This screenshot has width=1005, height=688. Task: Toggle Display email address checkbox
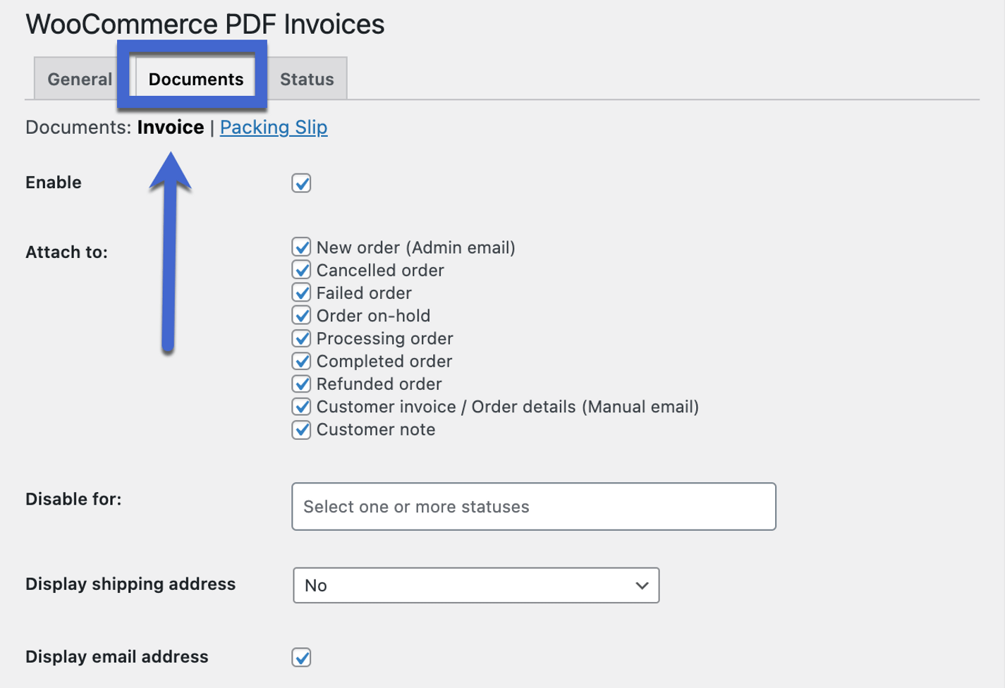coord(301,657)
